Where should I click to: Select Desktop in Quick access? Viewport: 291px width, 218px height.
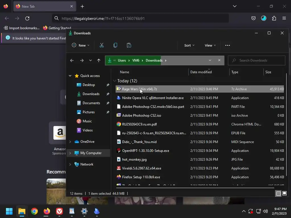(x=89, y=85)
